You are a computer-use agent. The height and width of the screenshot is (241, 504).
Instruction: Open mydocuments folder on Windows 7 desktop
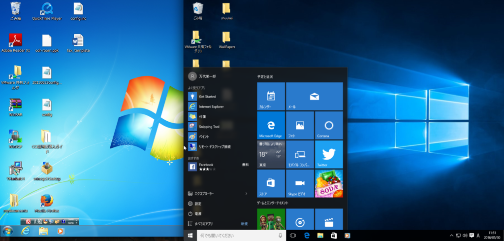coord(15,203)
